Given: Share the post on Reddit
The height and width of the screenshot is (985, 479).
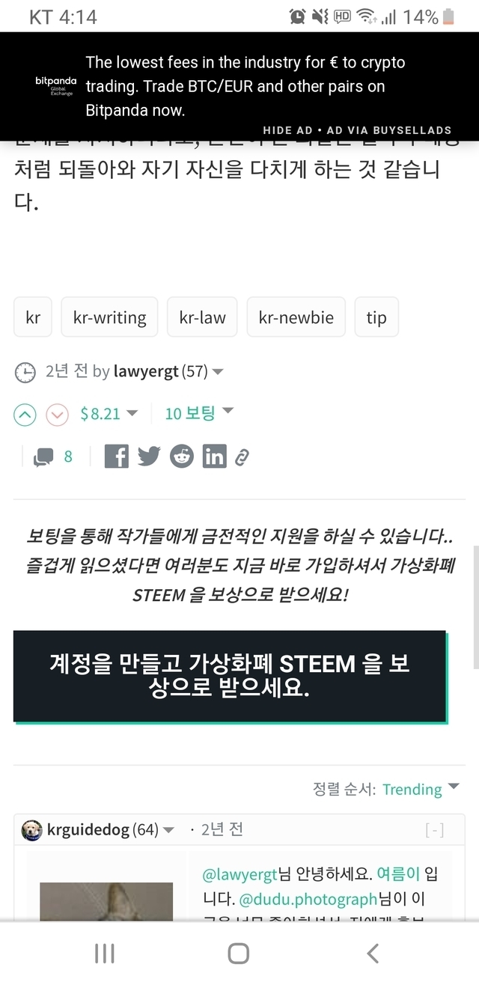Looking at the screenshot, I should tap(181, 456).
